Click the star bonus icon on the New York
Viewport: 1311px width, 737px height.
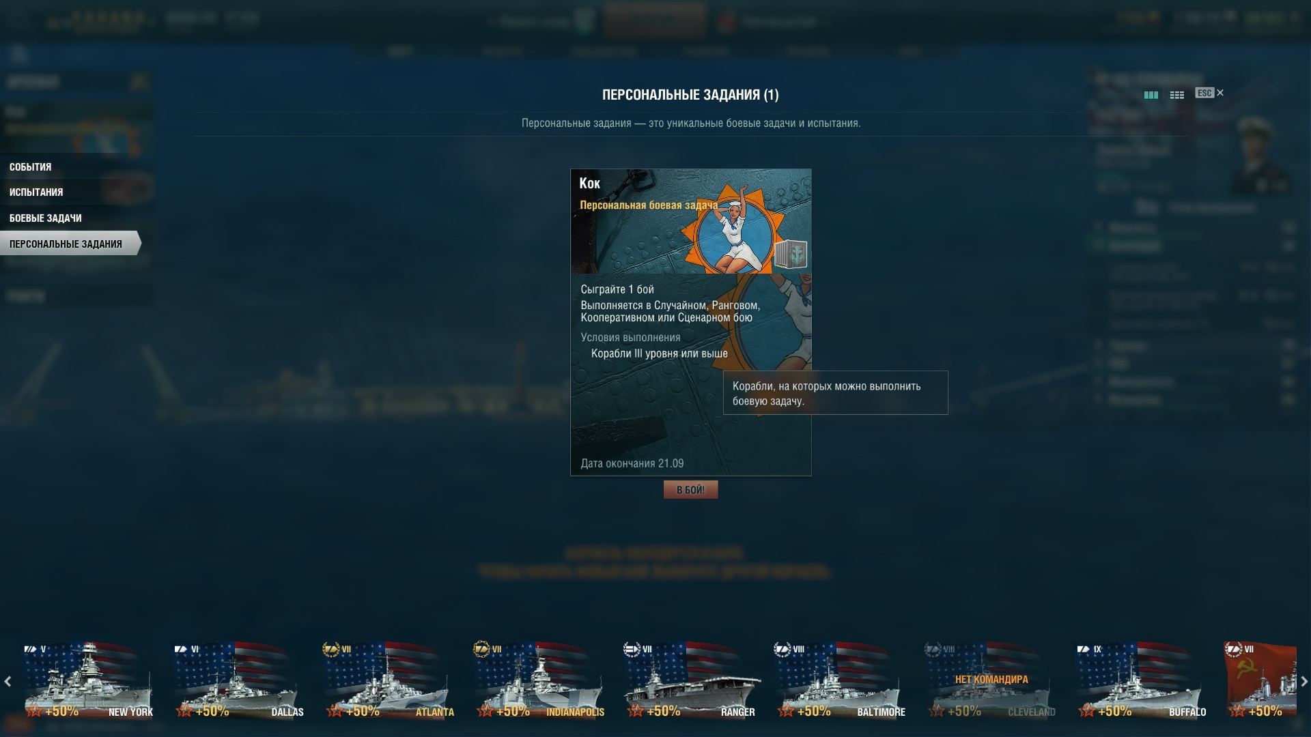click(x=34, y=710)
